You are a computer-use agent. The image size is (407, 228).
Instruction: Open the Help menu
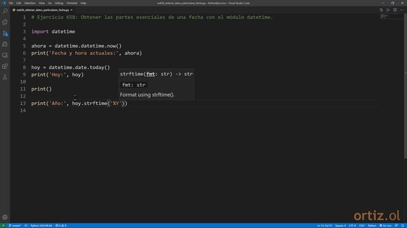(83, 3)
